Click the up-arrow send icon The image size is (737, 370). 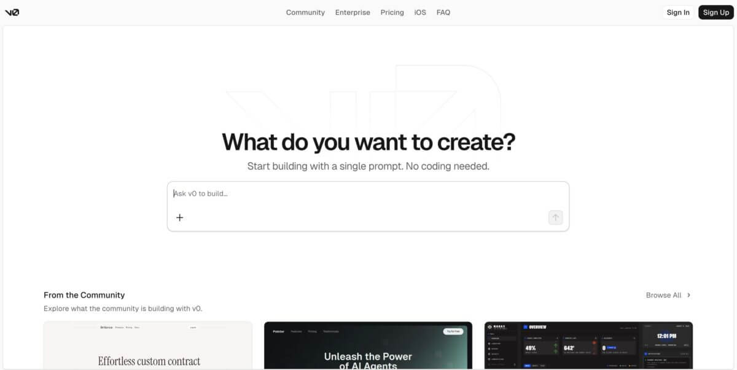point(555,217)
